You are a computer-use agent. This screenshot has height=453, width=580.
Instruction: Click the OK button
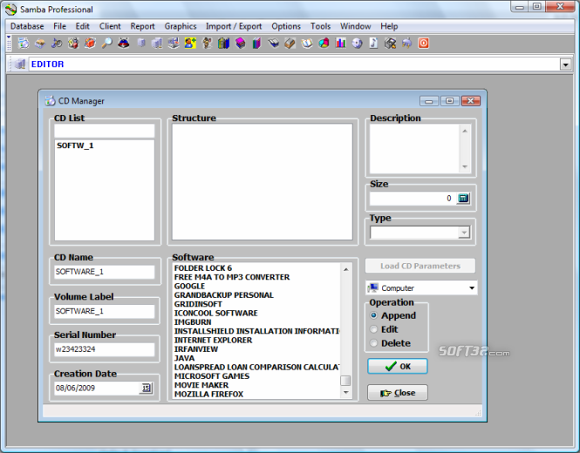(x=398, y=366)
